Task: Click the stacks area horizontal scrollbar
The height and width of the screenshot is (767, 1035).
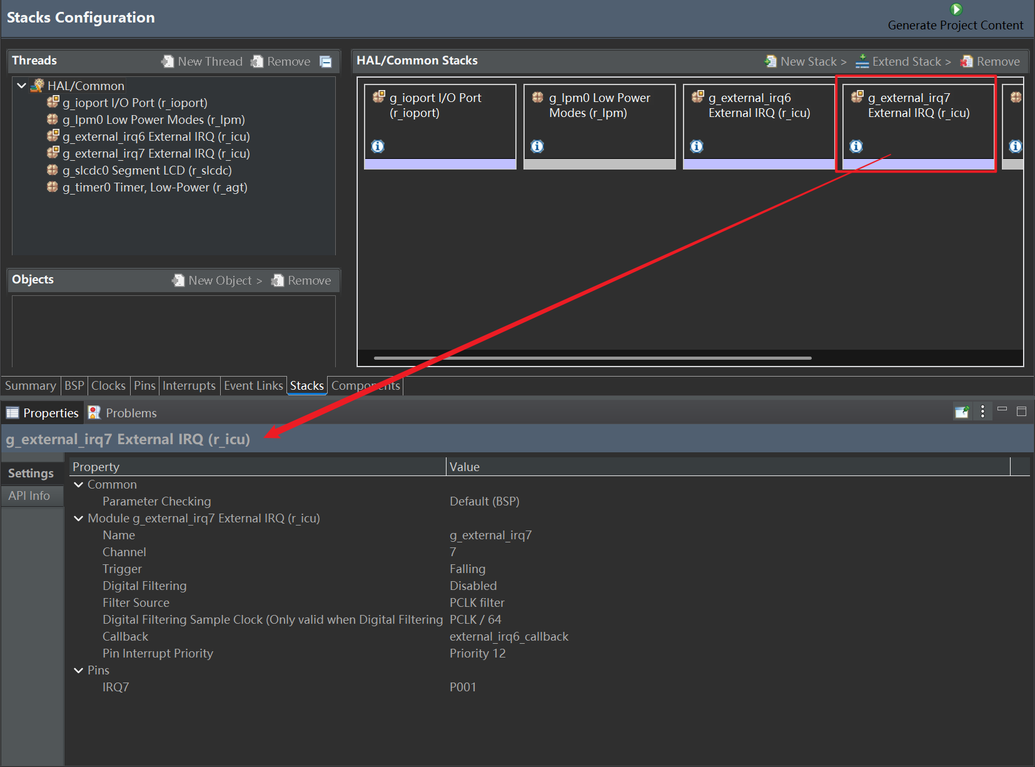Action: click(592, 358)
